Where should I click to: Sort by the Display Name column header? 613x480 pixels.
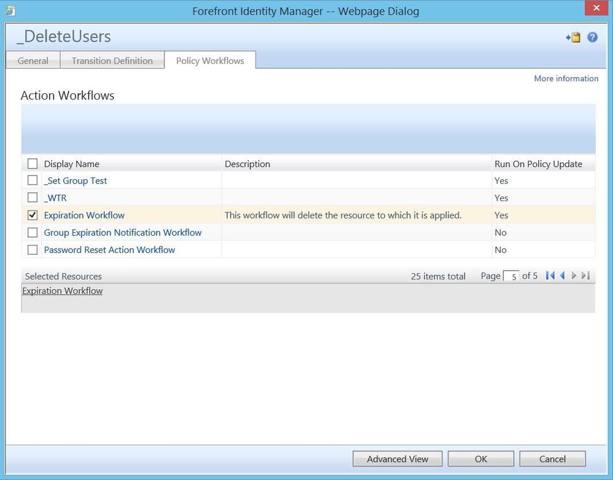pos(72,164)
